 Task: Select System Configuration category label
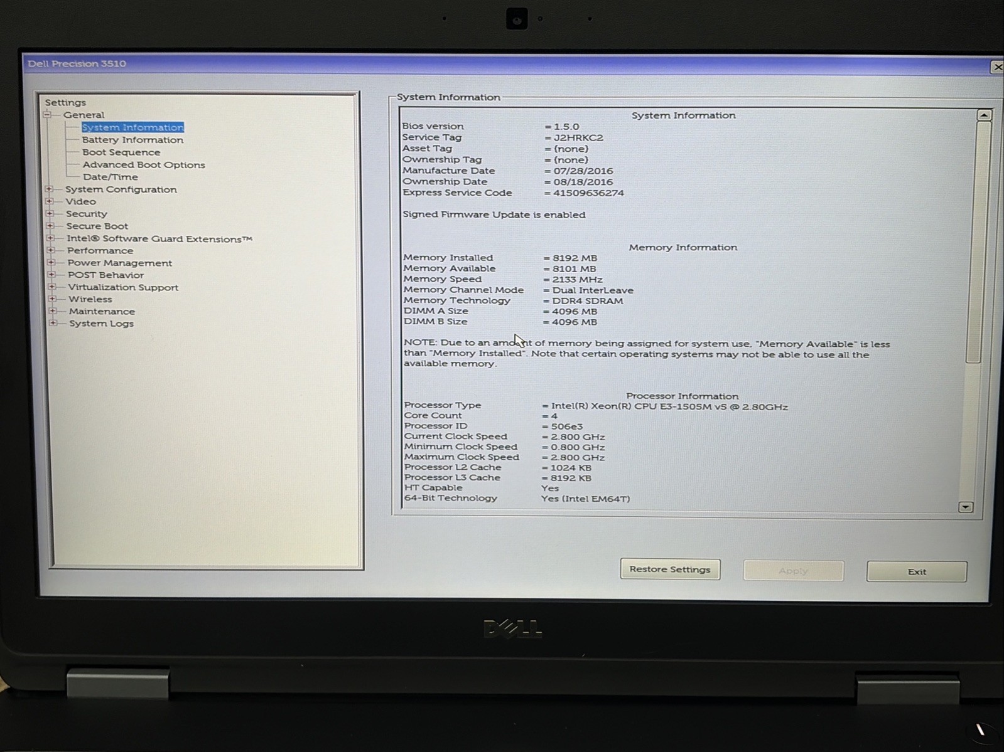pos(121,189)
